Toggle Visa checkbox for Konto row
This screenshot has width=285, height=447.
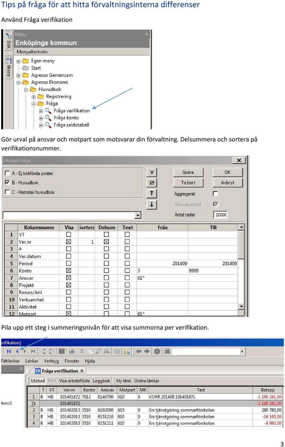[x=69, y=271]
